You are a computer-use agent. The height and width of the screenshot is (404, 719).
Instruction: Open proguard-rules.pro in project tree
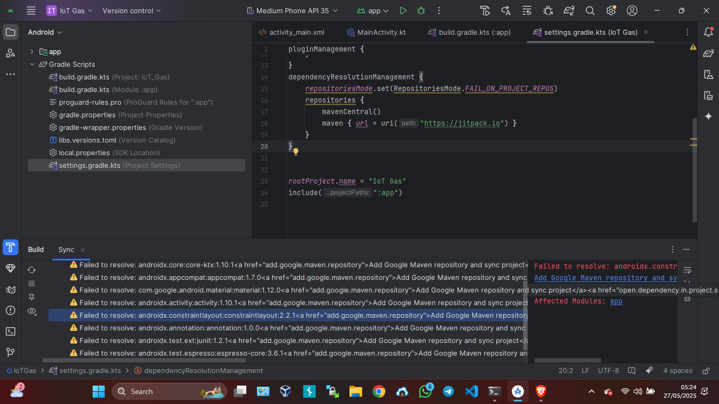(131, 102)
